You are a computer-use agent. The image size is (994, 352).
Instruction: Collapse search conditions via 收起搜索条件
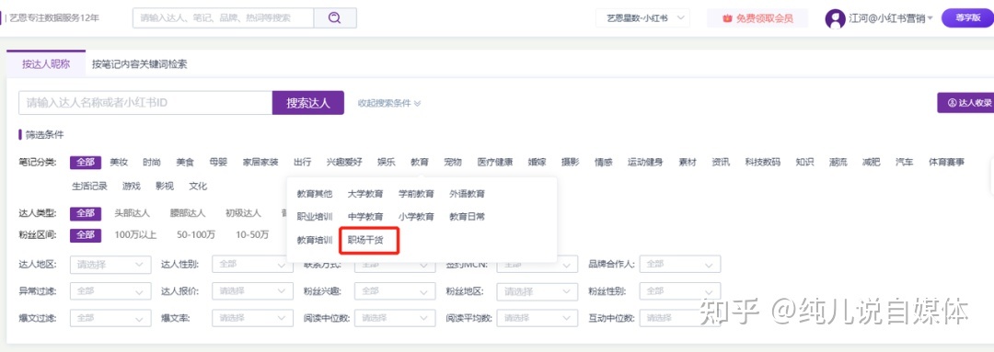[x=389, y=103]
